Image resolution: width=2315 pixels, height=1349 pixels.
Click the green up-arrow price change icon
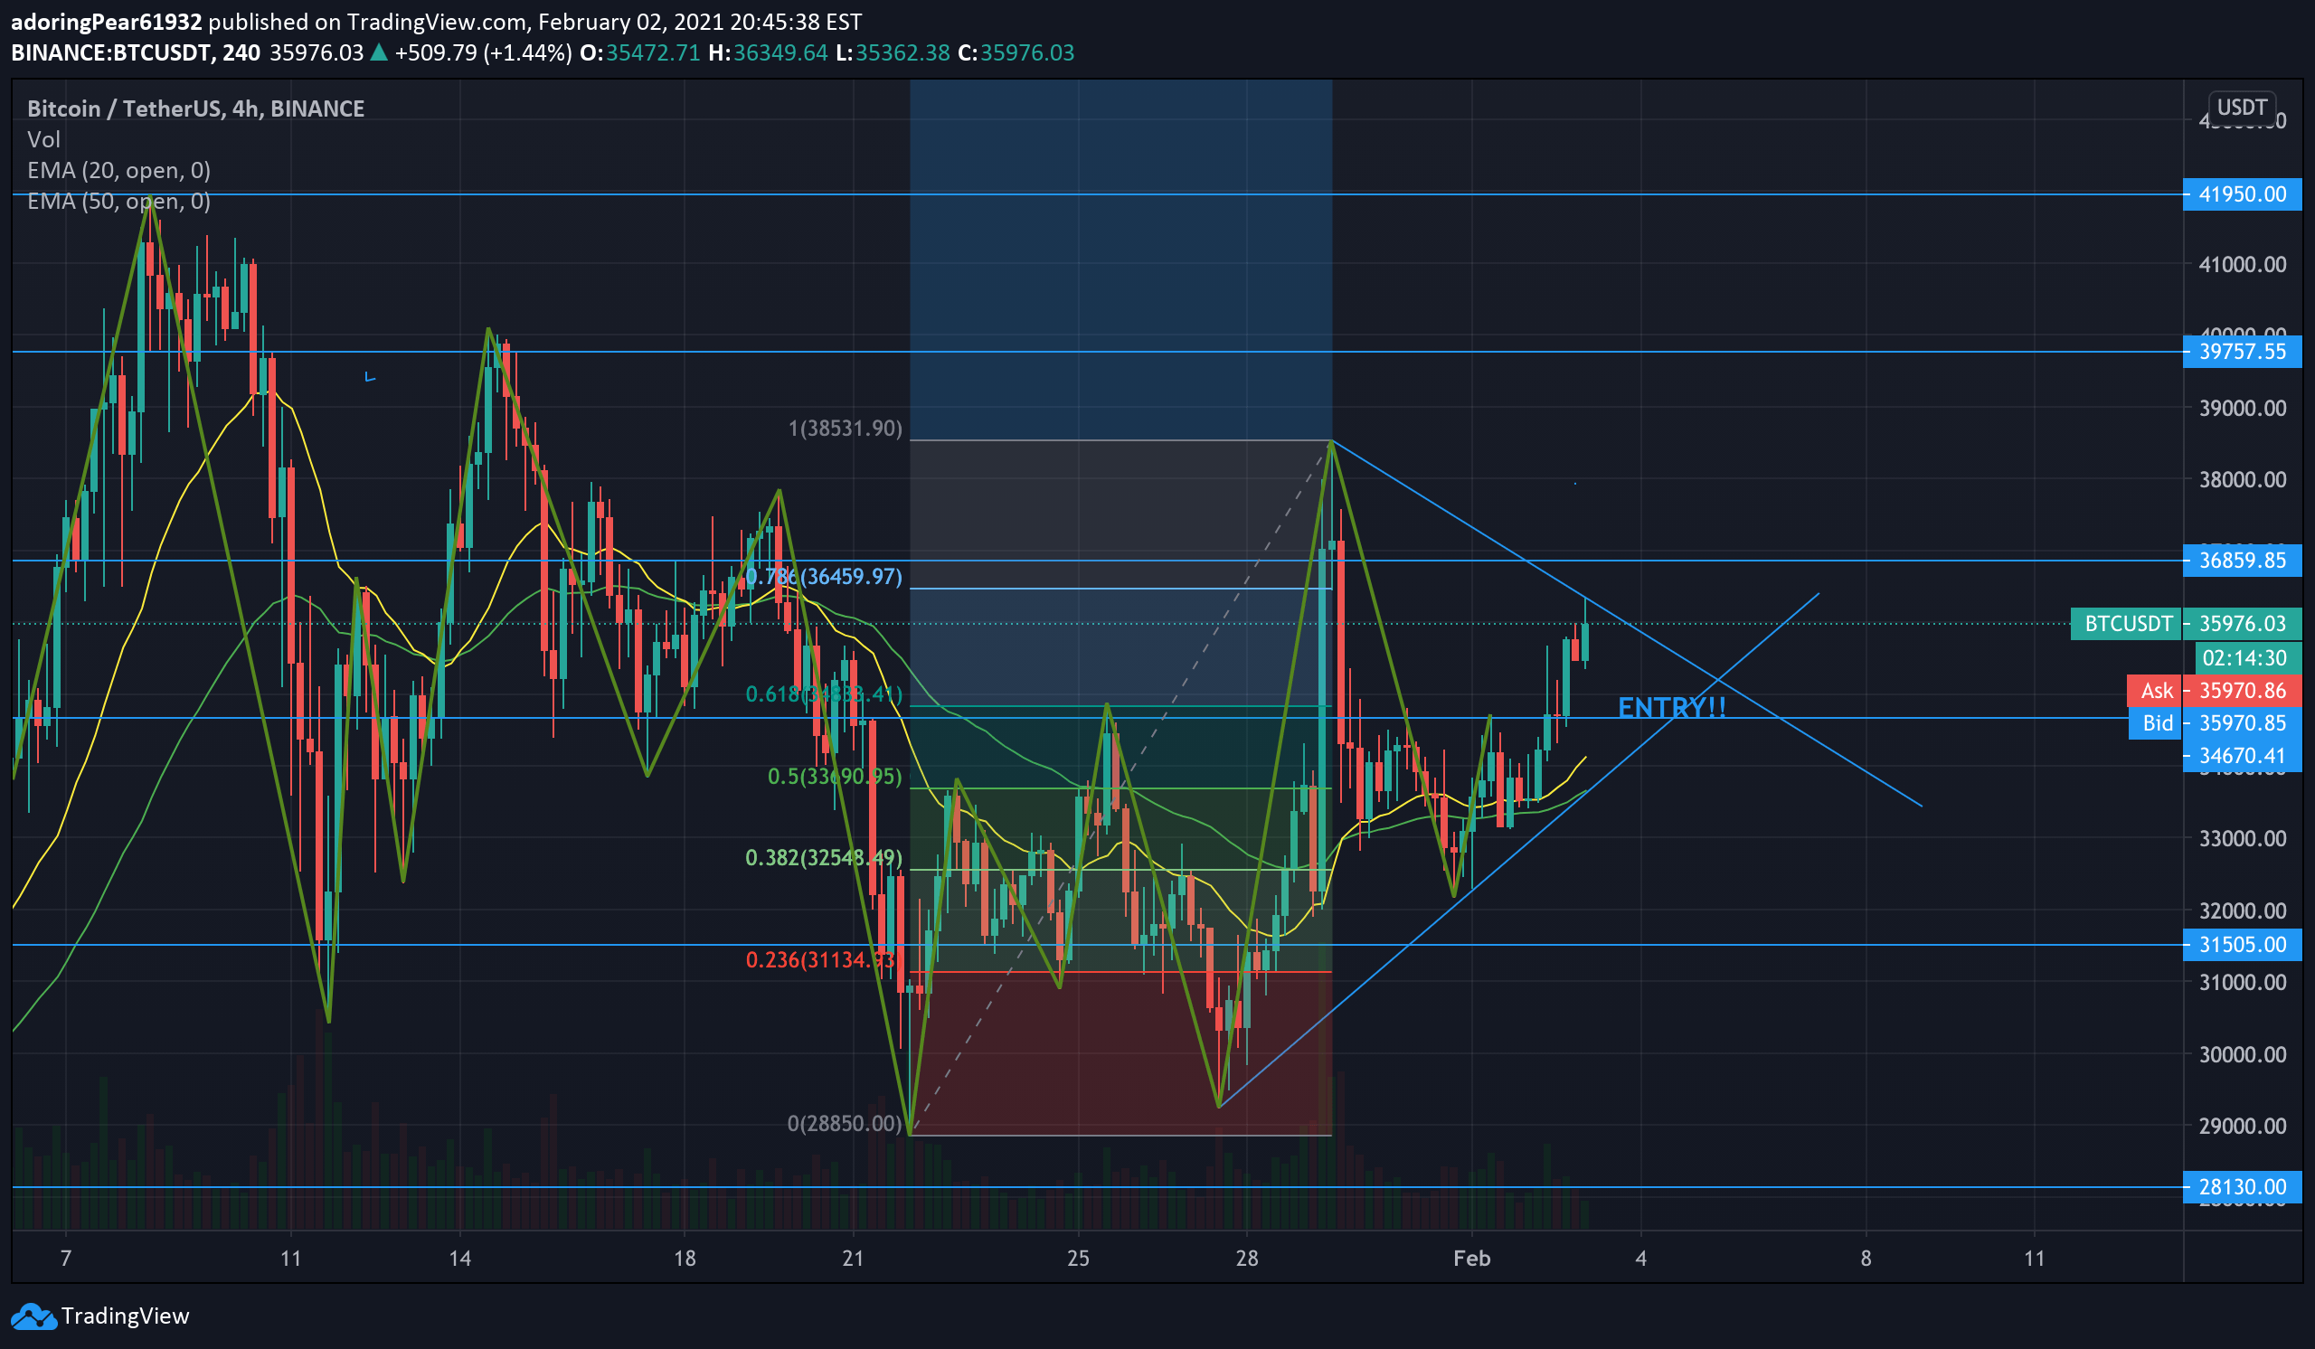coord(379,52)
